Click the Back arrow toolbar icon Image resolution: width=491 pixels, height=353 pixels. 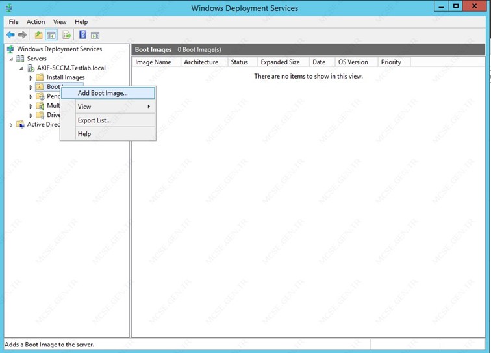pyautogui.click(x=10, y=35)
